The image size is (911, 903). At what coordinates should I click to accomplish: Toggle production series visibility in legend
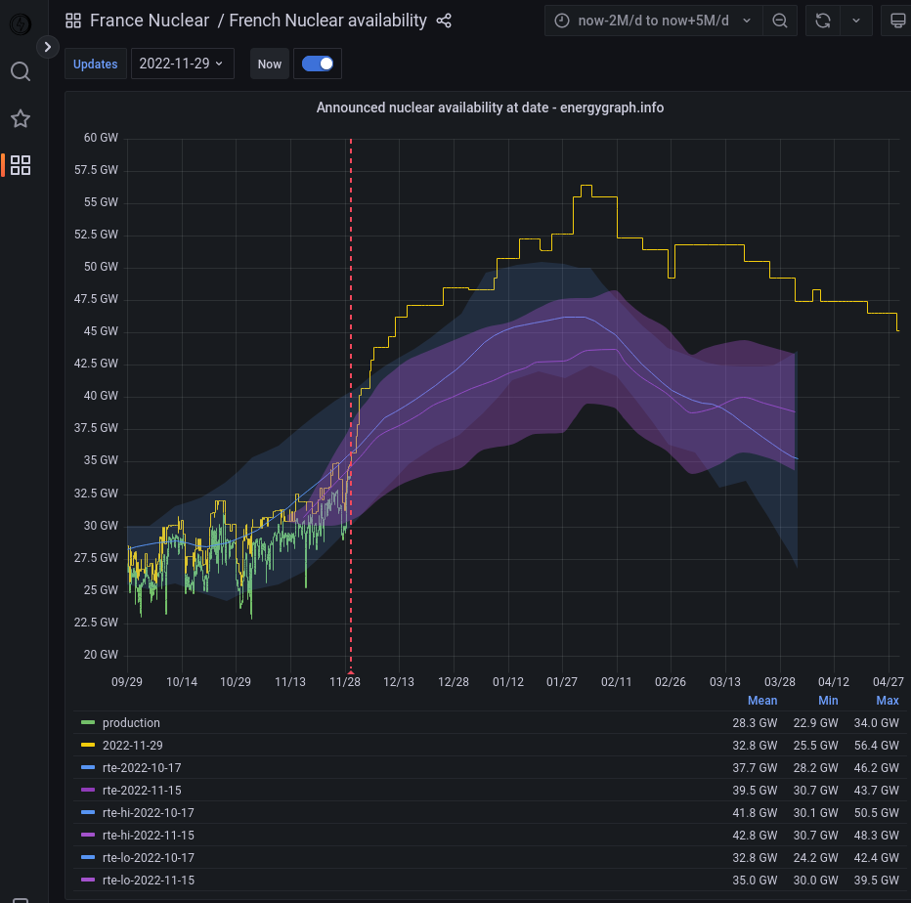click(x=131, y=723)
